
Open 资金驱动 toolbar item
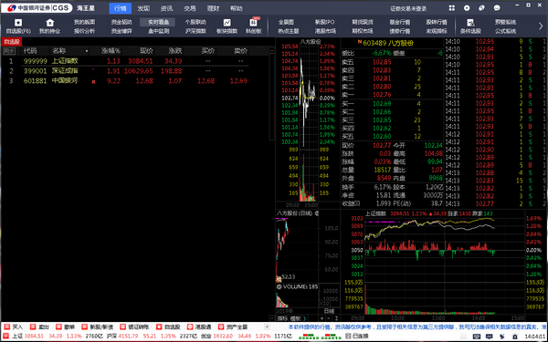(x=121, y=22)
